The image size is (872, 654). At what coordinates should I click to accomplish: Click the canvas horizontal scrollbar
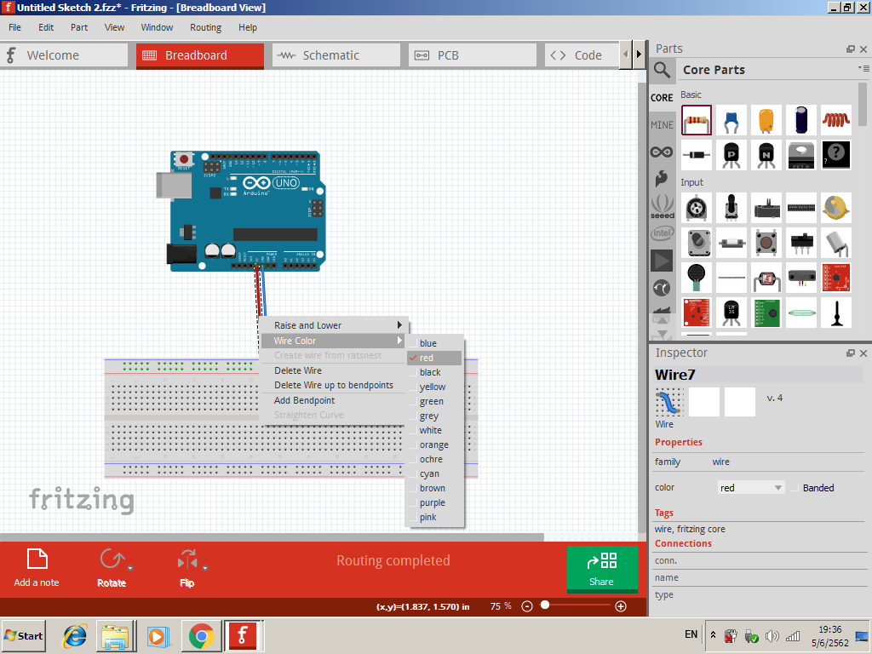(272, 537)
